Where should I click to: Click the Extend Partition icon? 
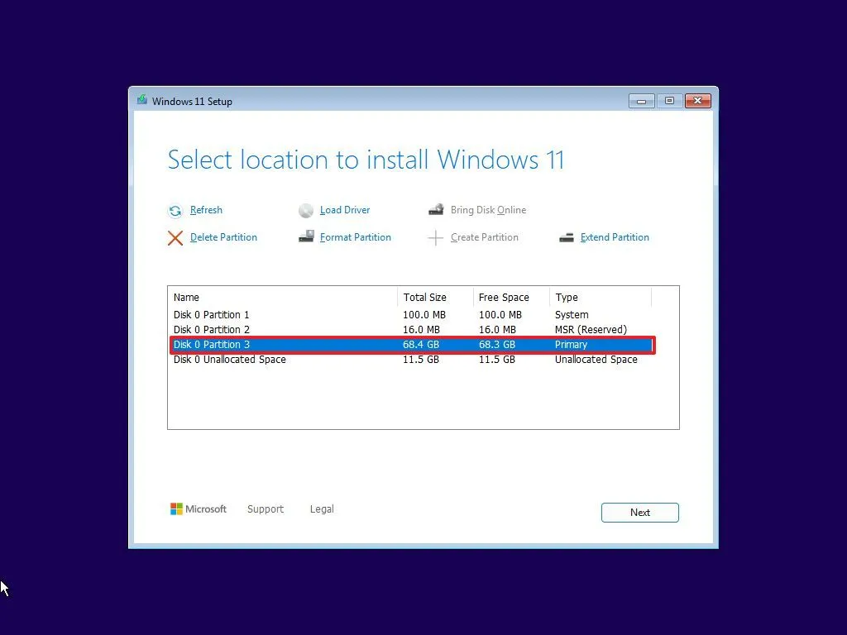[x=567, y=237]
